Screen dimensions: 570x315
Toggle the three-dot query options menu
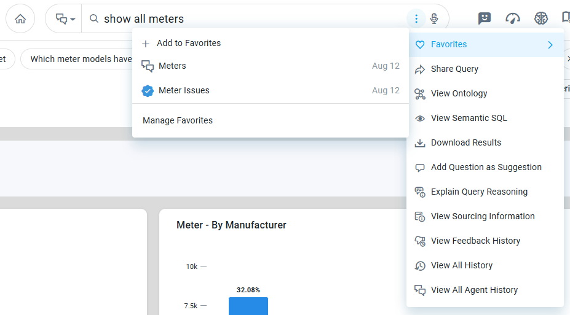[416, 18]
